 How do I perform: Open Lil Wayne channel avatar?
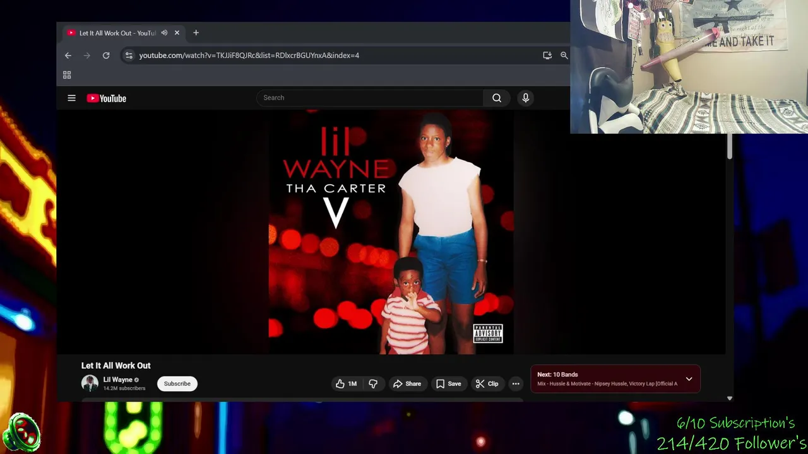90,383
